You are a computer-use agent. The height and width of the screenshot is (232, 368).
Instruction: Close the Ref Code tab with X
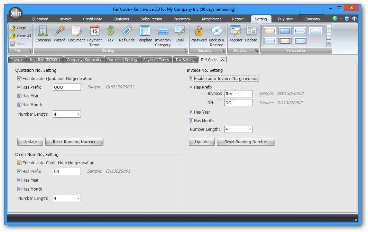click(x=222, y=60)
